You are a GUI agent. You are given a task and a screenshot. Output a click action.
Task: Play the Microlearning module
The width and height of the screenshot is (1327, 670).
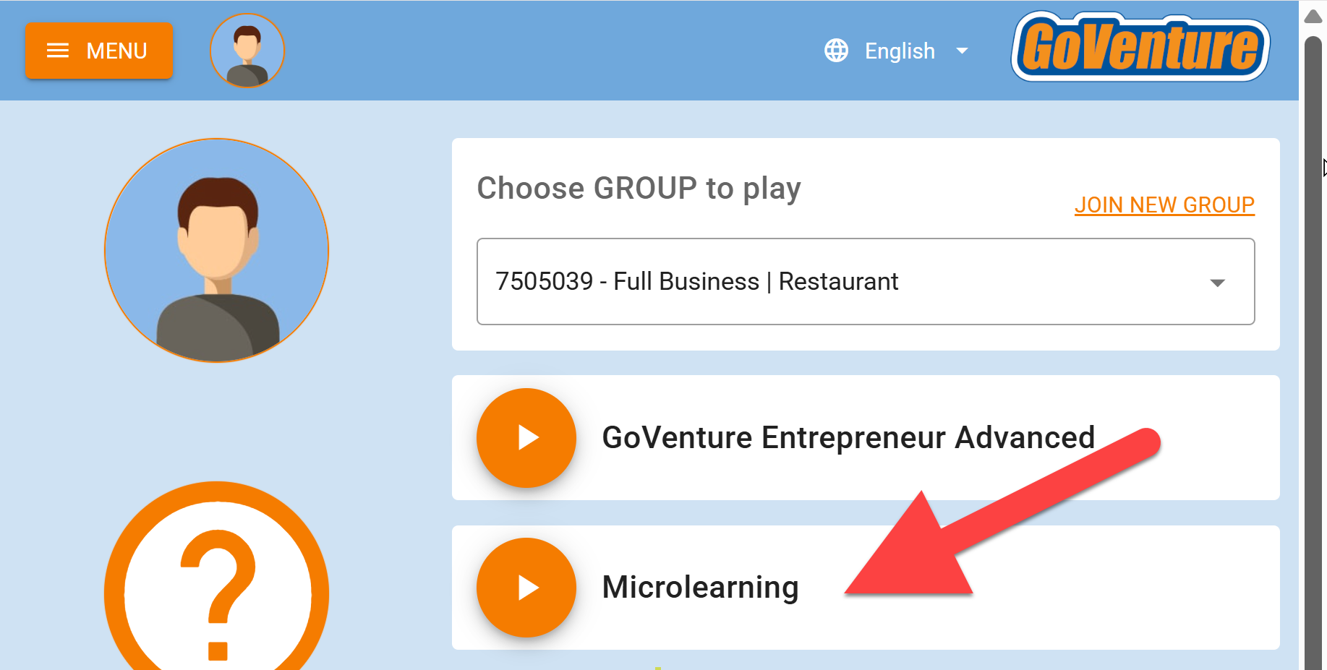[526, 588]
